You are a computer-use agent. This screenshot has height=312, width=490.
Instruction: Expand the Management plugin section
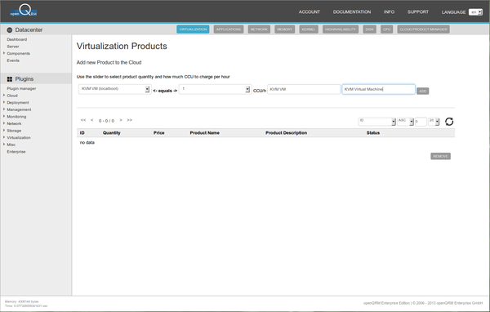19,109
